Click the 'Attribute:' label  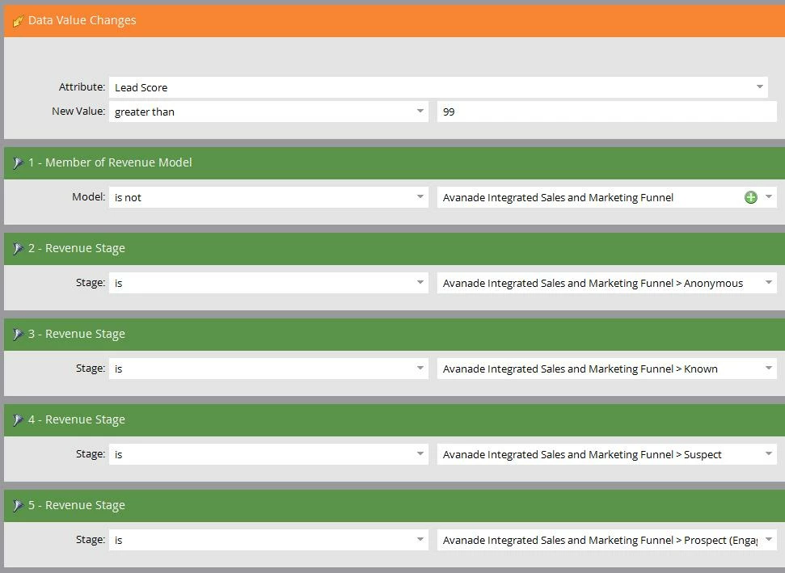pos(82,87)
